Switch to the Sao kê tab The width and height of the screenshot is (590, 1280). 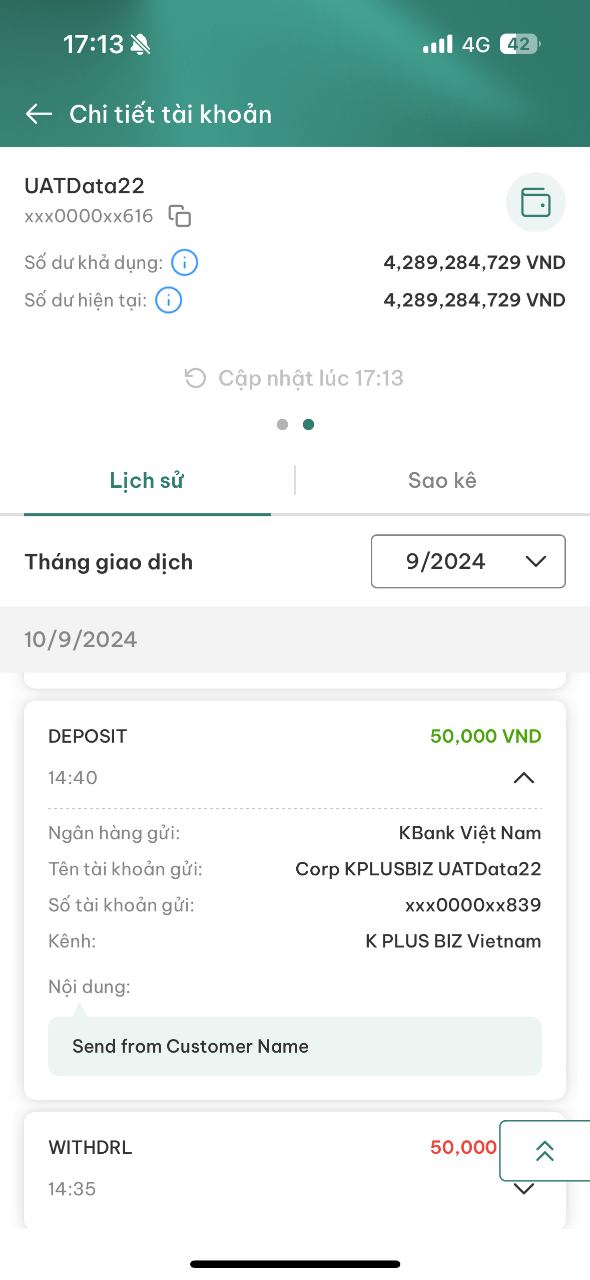[442, 480]
